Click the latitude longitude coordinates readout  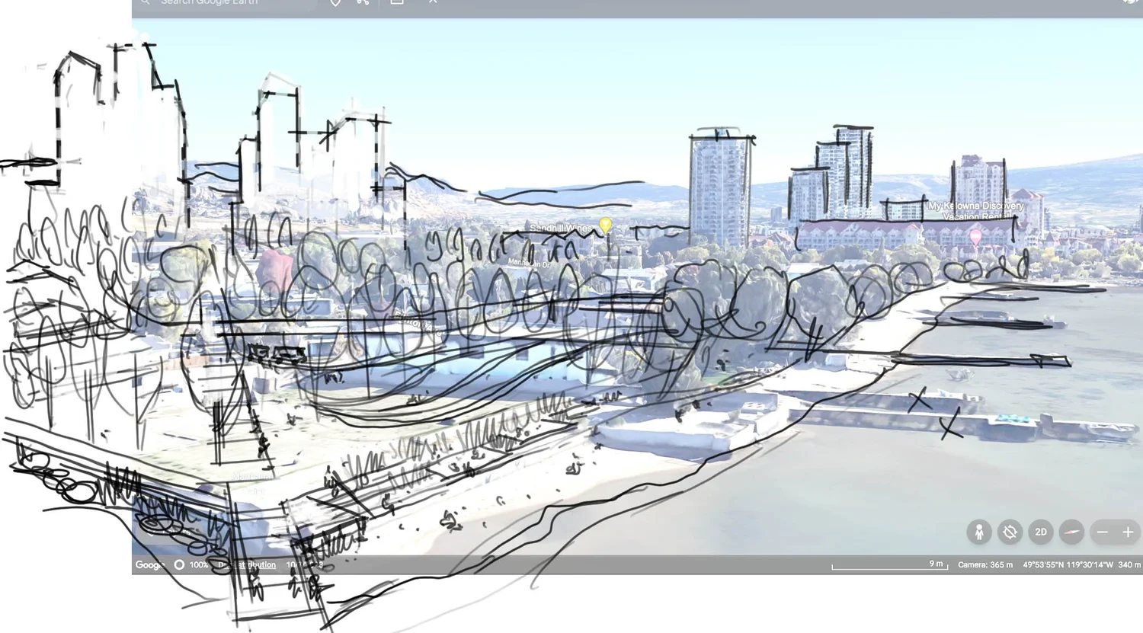click(x=1068, y=564)
